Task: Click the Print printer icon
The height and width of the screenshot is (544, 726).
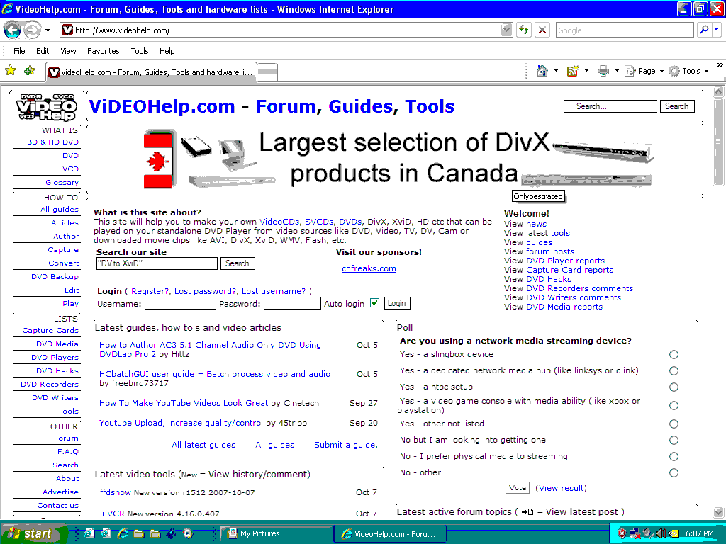Action: [x=603, y=71]
